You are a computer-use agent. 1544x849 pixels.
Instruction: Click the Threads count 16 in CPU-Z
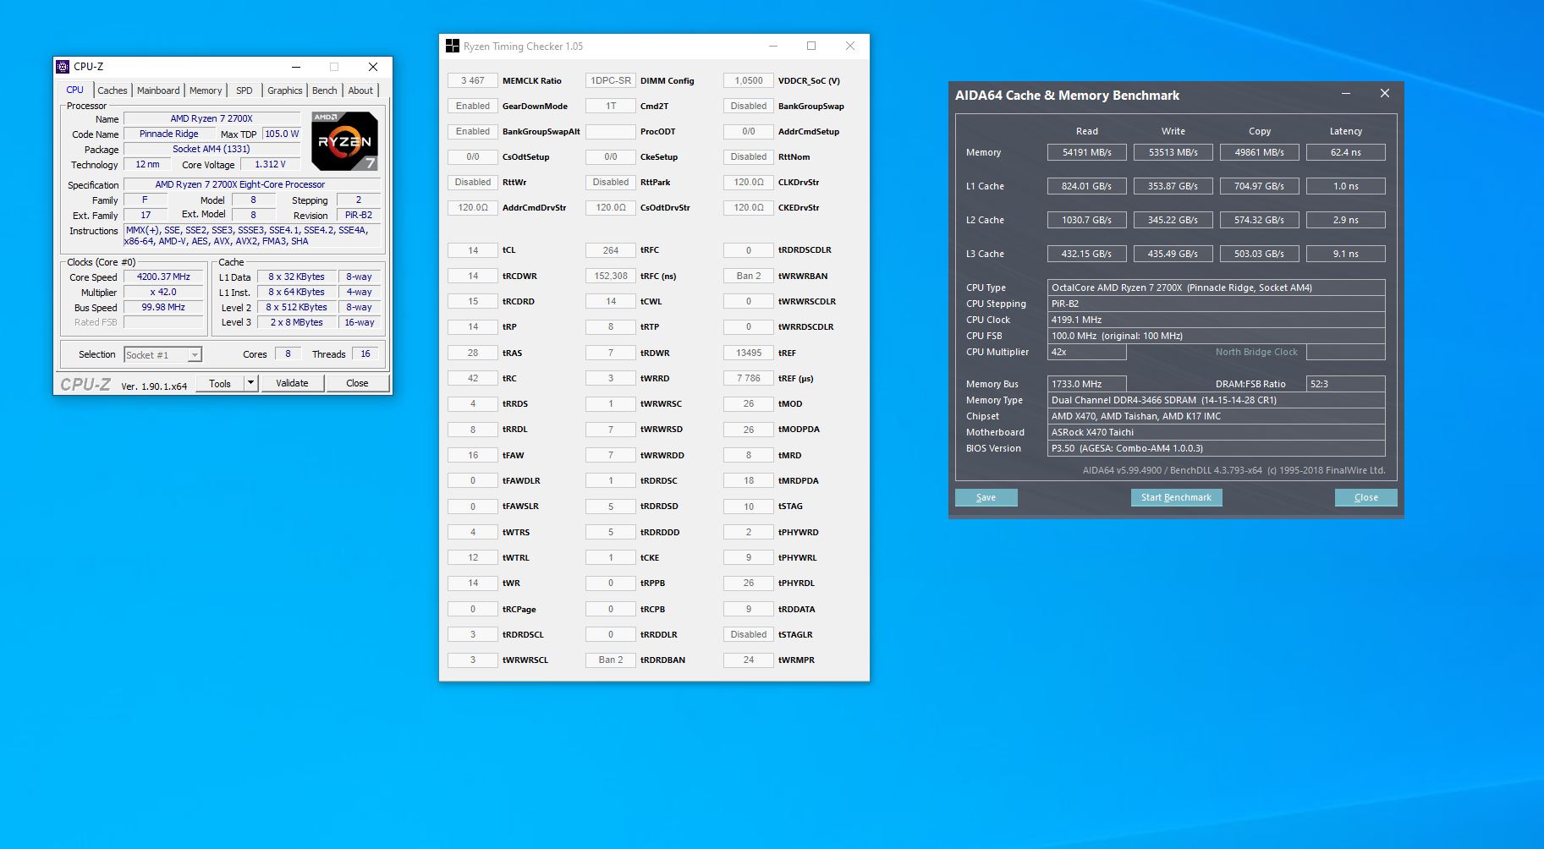click(x=365, y=354)
